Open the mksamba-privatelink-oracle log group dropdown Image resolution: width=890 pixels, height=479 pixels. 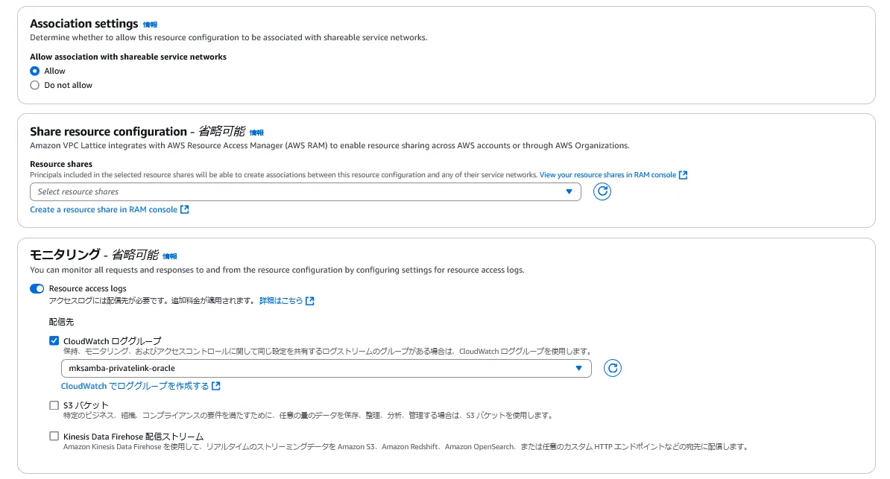click(x=326, y=368)
